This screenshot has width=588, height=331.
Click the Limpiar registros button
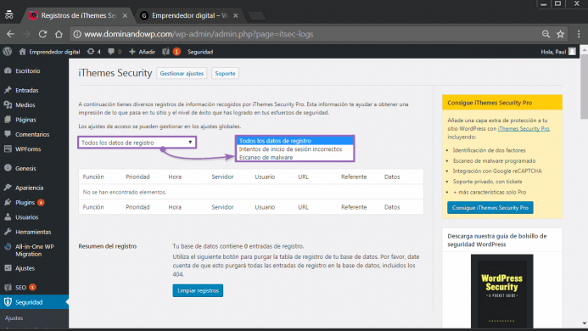click(198, 290)
